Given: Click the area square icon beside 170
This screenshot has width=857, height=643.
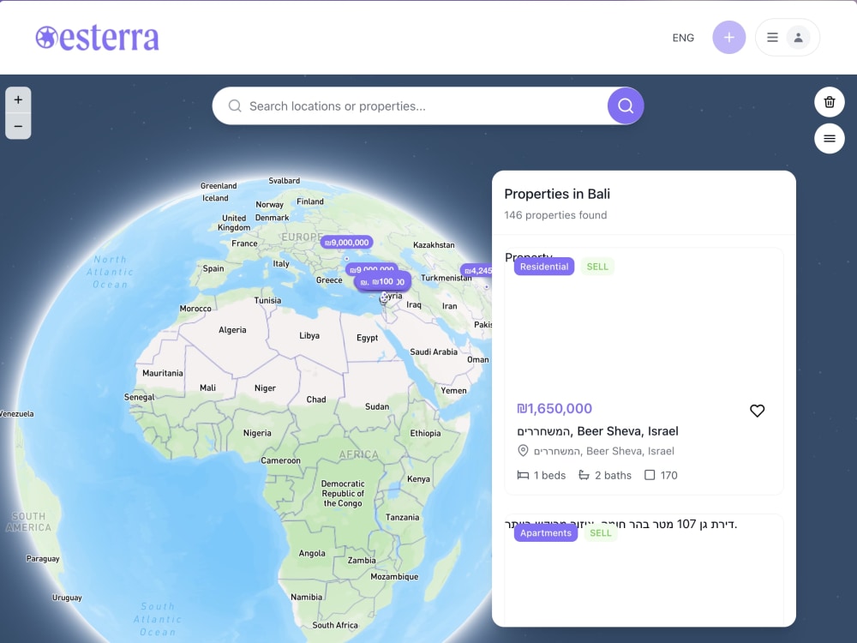Looking at the screenshot, I should [650, 475].
